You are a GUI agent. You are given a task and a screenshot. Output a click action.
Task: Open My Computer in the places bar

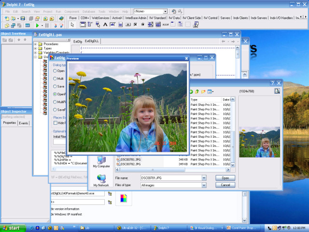coord(101,161)
